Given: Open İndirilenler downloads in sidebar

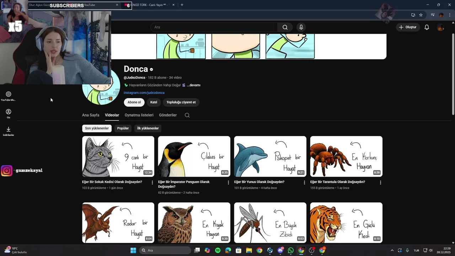Looking at the screenshot, I should click(8, 131).
